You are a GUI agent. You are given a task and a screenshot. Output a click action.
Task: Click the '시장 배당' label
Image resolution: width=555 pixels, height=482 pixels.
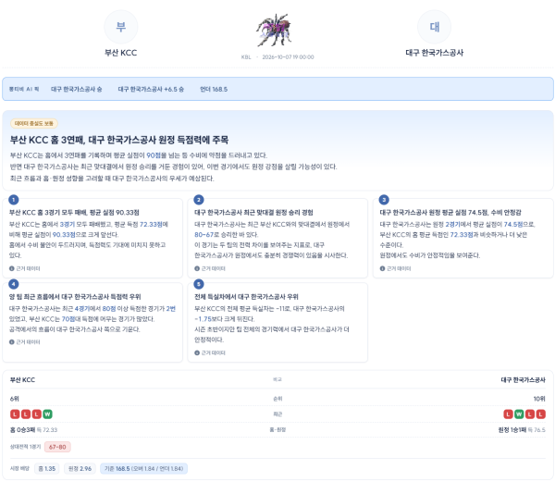tap(19, 468)
